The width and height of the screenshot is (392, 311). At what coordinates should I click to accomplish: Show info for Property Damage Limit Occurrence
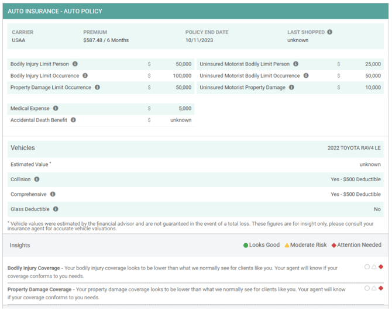[98, 87]
